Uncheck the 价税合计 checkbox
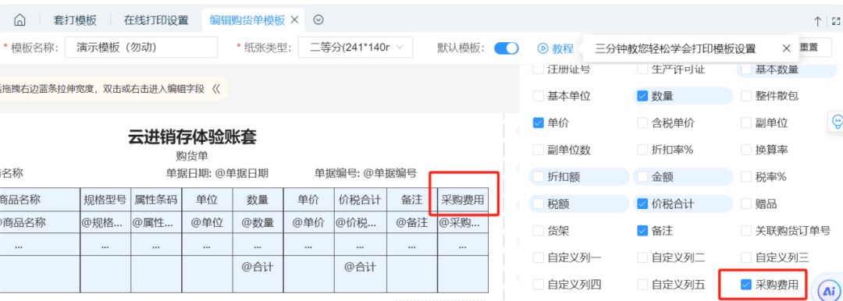Viewport: 843px width, 301px height. coord(642,204)
